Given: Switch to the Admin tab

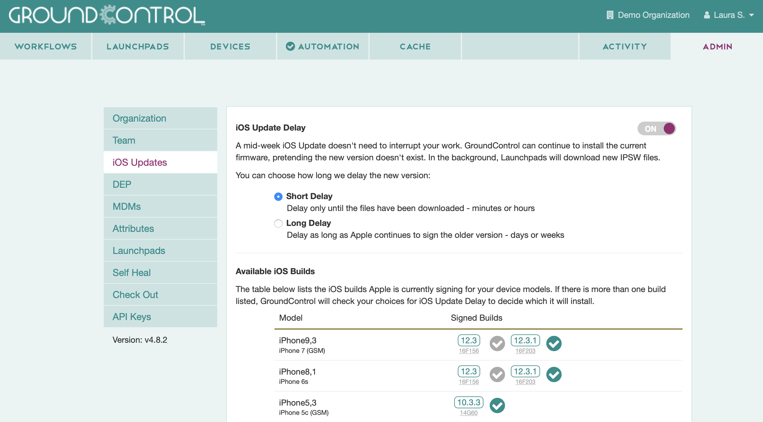Looking at the screenshot, I should coord(717,46).
